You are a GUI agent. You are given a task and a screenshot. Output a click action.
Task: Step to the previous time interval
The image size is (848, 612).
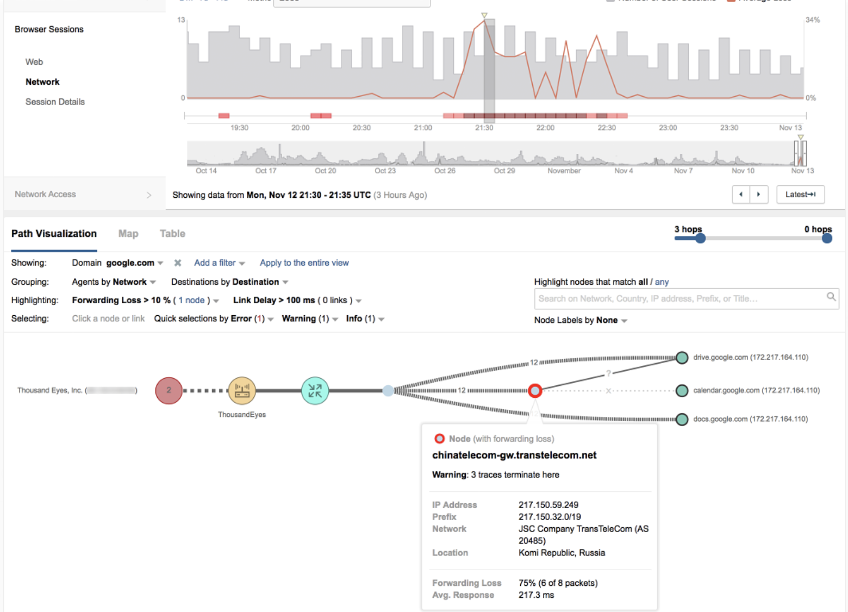[741, 195]
